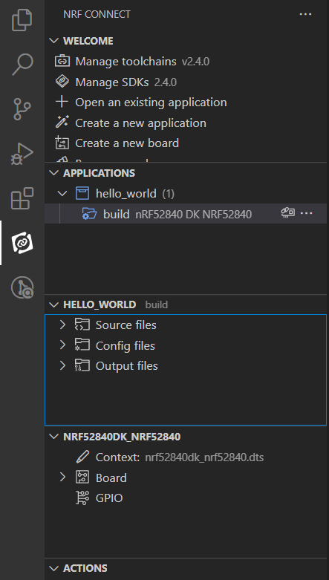
Task: Click the Manage SDKs icon
Action: tap(62, 82)
